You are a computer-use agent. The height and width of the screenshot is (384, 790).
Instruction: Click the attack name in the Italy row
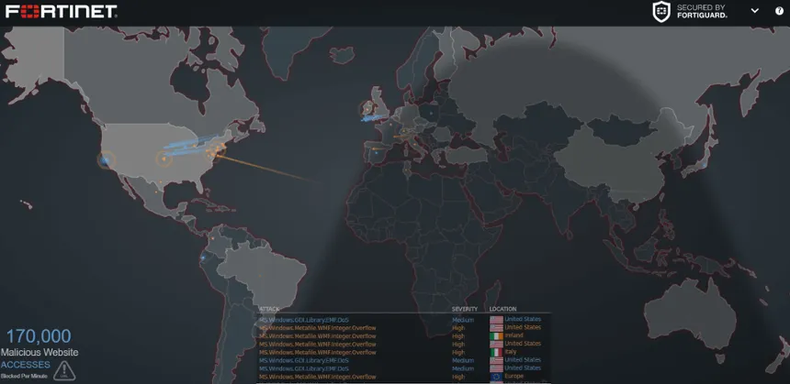tap(318, 352)
